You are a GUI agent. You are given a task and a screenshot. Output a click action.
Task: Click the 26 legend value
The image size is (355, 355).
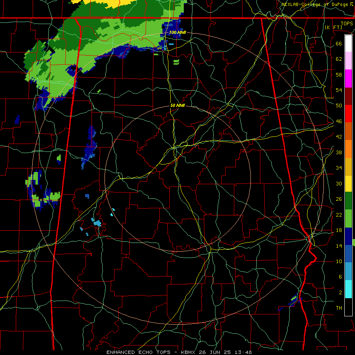(x=339, y=199)
